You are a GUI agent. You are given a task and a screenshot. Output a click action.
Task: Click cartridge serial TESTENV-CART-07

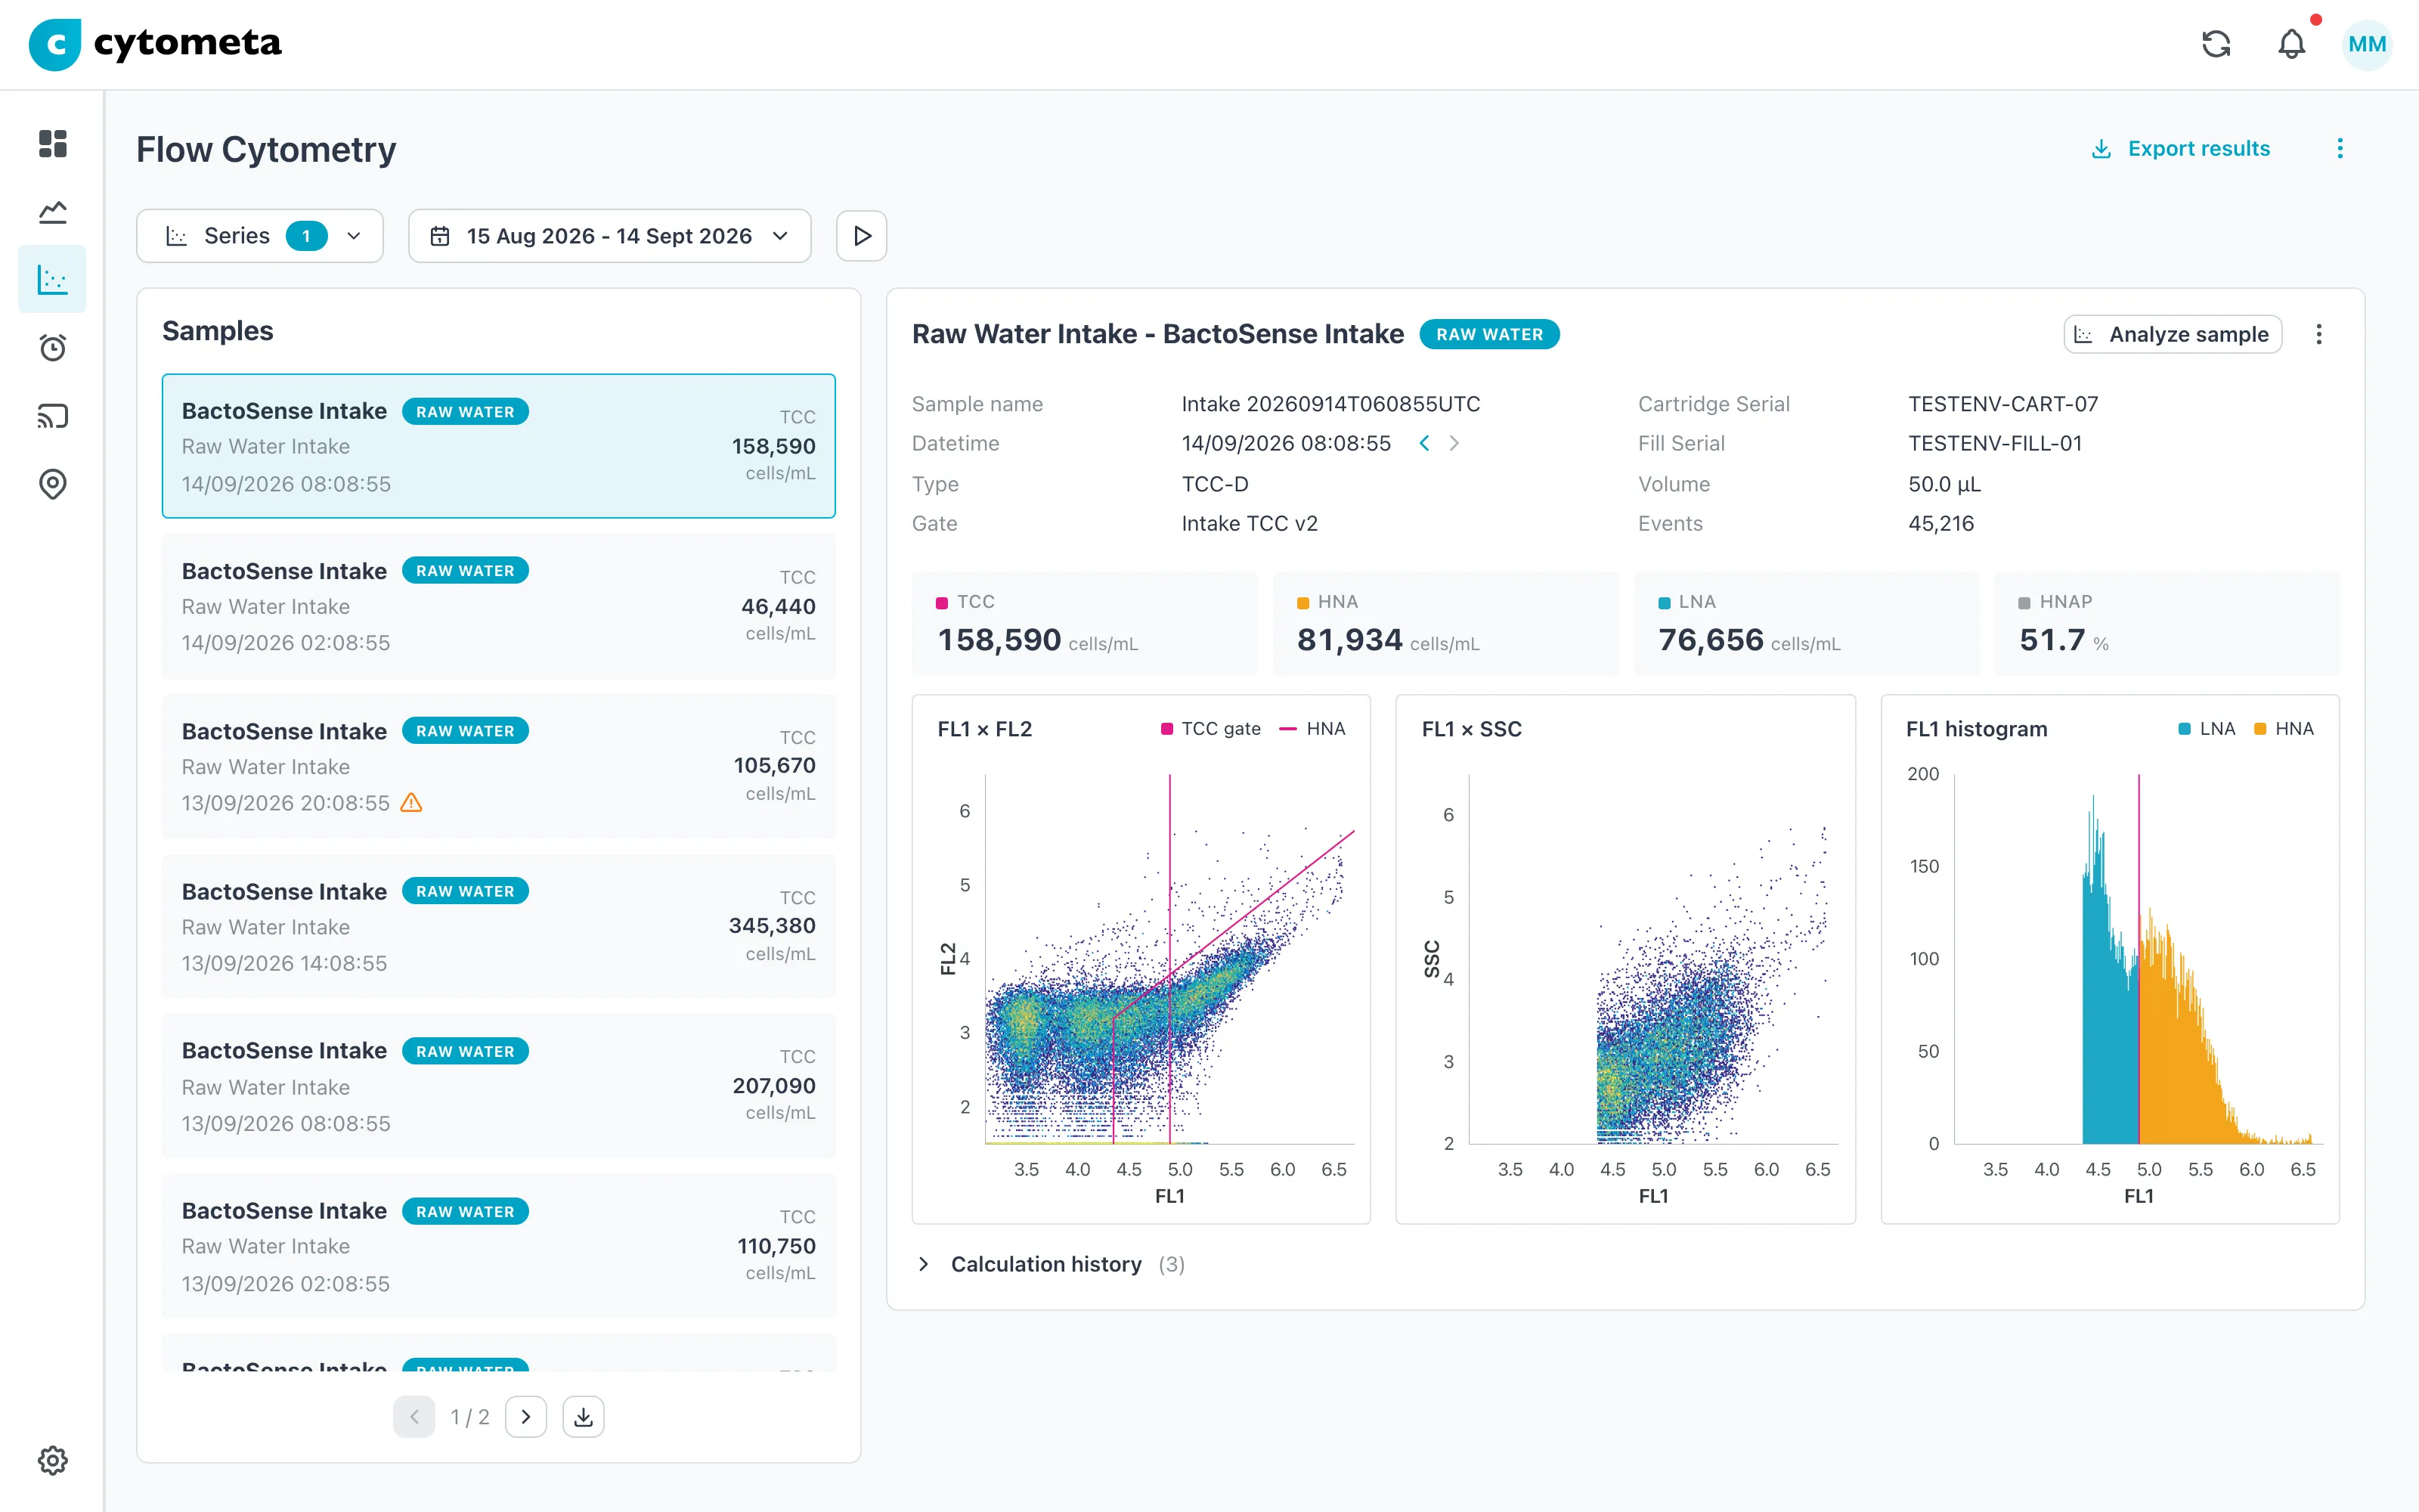click(x=2003, y=404)
